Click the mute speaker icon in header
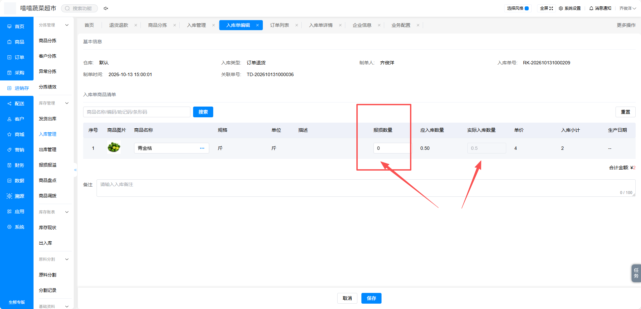Viewport: 641px width, 309px height. (x=106, y=8)
